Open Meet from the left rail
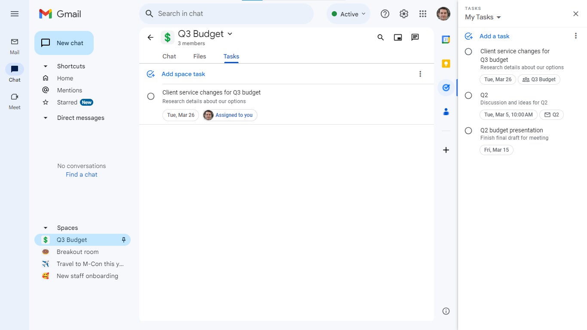This screenshot has width=587, height=330. (15, 101)
